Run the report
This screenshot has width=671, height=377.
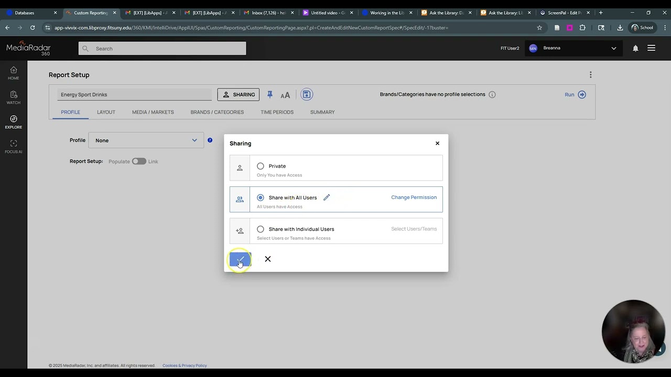coord(575,95)
